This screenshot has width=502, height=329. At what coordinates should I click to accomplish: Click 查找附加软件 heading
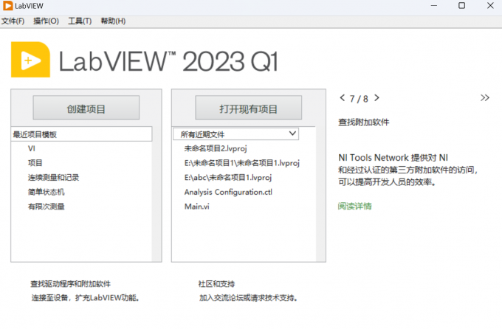[x=364, y=122]
